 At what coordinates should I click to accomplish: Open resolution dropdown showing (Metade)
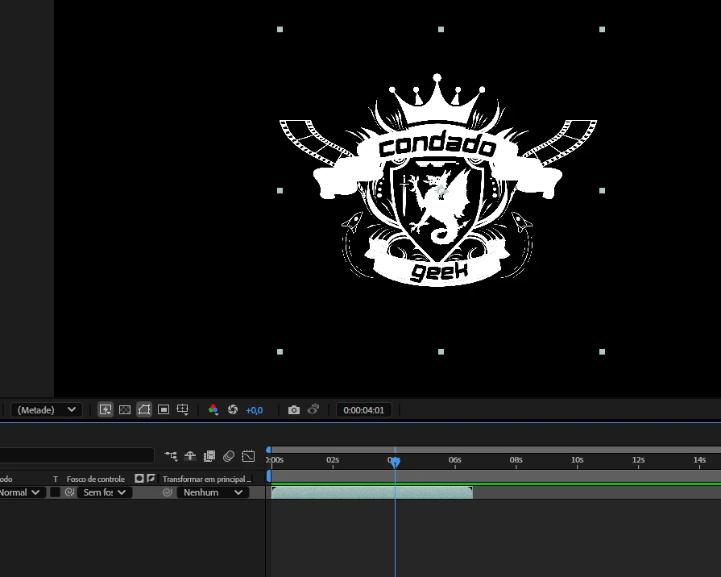[47, 410]
